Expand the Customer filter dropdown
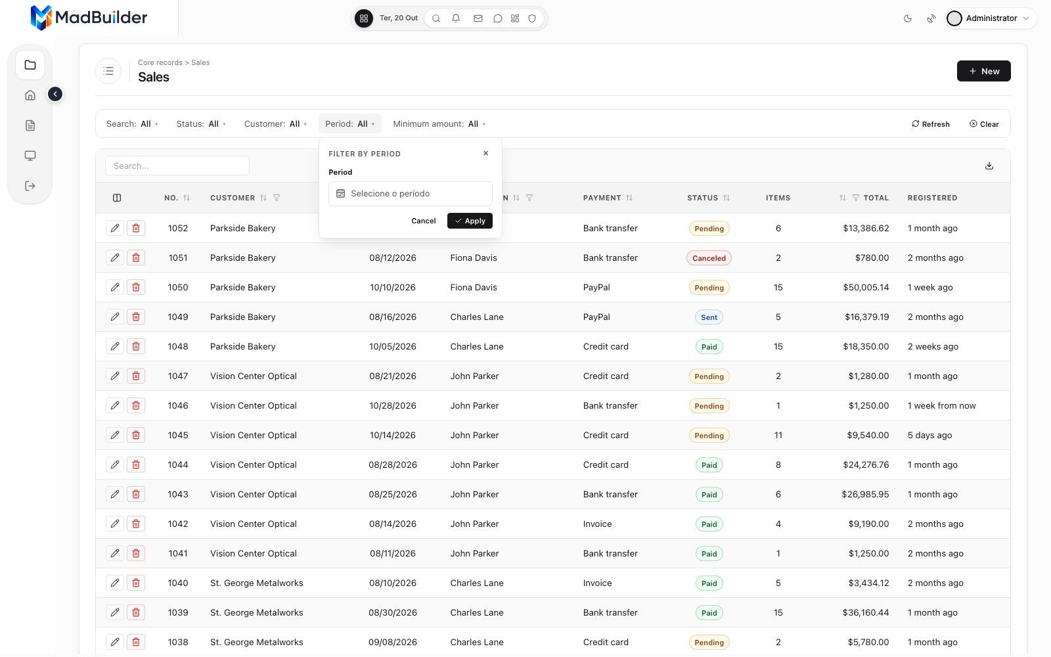Viewport: 1051px width, 657px height. point(275,124)
